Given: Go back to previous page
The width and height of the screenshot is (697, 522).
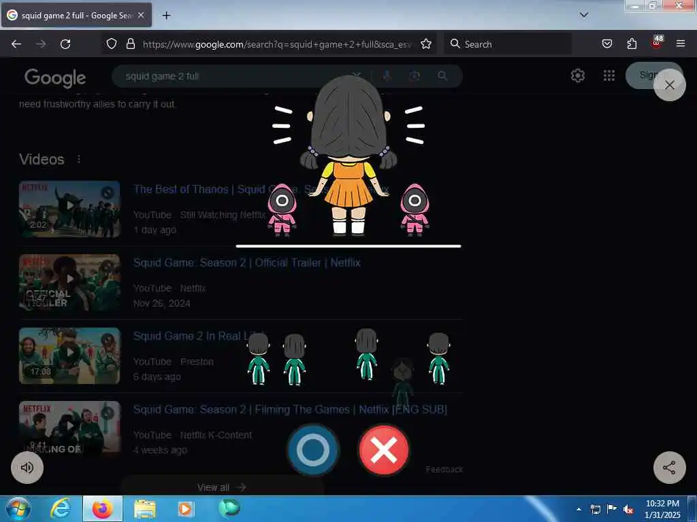Looking at the screenshot, I should (x=16, y=44).
